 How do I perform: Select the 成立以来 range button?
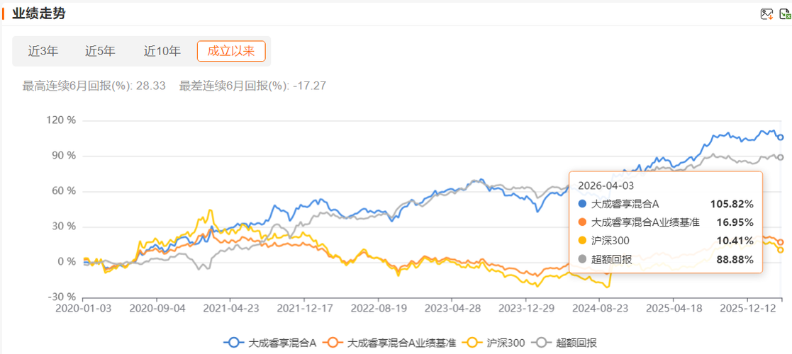click(231, 51)
